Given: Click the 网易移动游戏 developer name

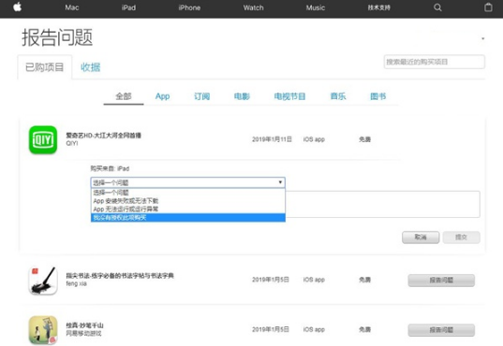Looking at the screenshot, I should tap(83, 333).
